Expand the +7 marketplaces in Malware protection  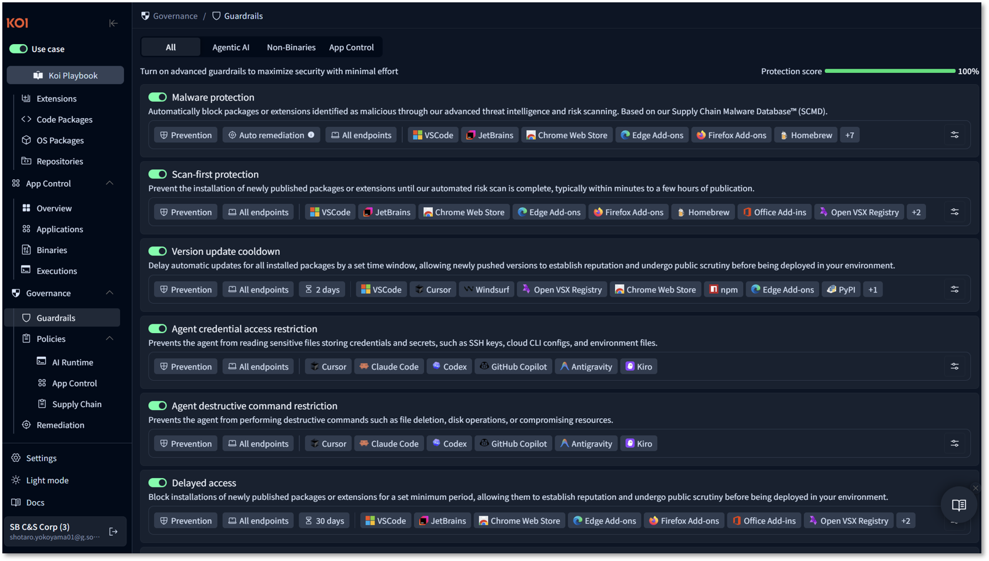pos(850,135)
